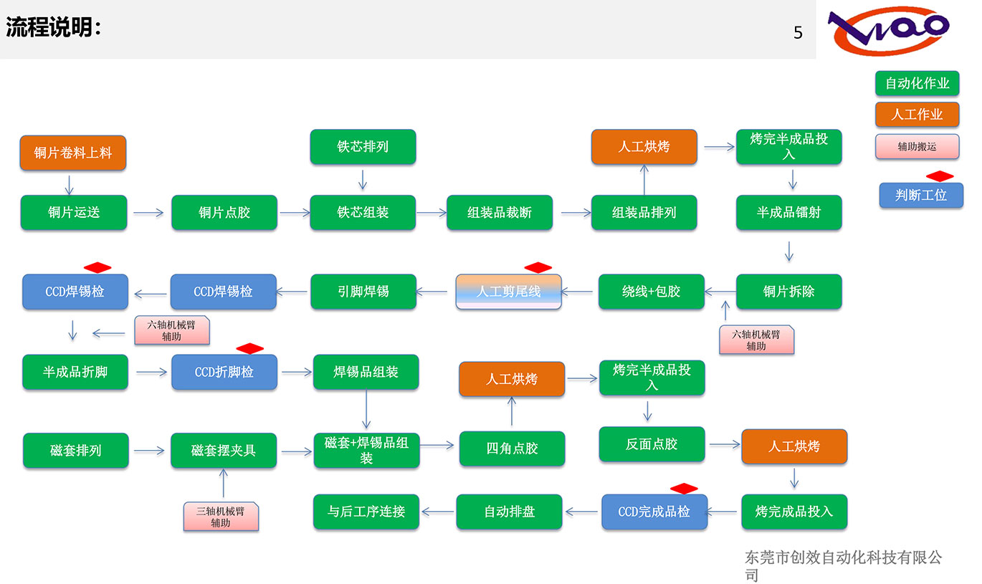The width and height of the screenshot is (982, 584).
Task: Click the 引脚焊锡 step
Action: pyautogui.click(x=363, y=292)
